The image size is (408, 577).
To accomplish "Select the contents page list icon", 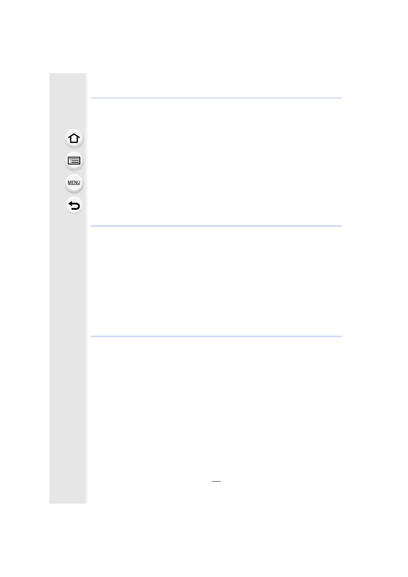I will tap(74, 161).
